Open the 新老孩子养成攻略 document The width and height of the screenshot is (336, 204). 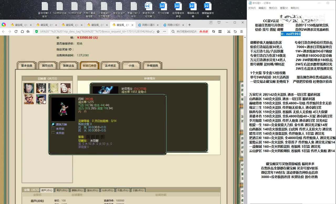pyautogui.click(x=149, y=10)
